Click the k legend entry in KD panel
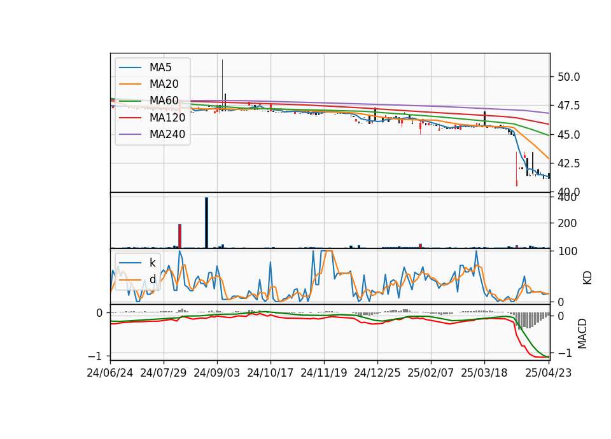Viewport: 611px width, 439px height. (x=152, y=263)
